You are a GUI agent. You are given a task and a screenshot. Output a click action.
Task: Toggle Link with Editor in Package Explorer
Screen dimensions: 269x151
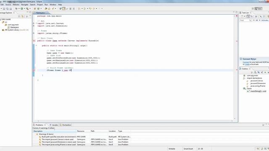coord(23,16)
